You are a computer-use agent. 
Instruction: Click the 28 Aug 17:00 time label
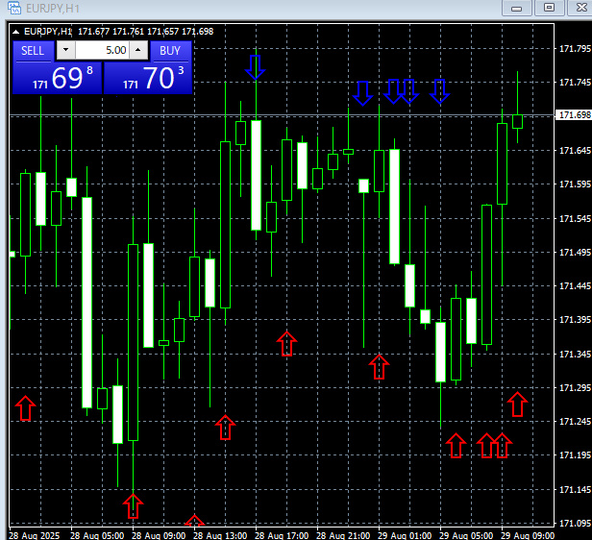point(282,535)
